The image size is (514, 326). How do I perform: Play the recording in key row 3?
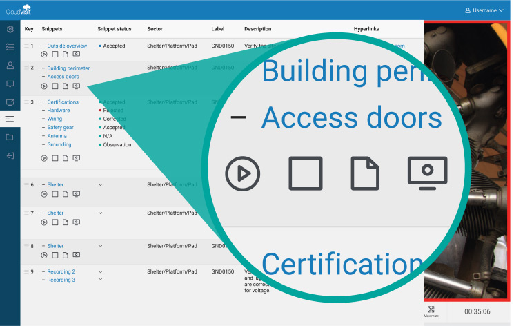tap(44, 158)
